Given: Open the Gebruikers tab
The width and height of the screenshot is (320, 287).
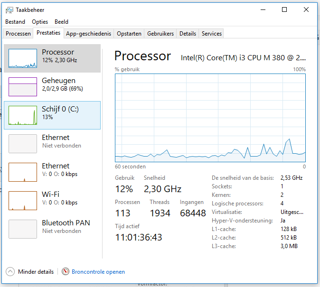Looking at the screenshot, I should pos(160,34).
